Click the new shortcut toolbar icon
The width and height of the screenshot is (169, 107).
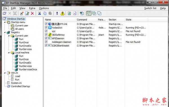pos(22,13)
